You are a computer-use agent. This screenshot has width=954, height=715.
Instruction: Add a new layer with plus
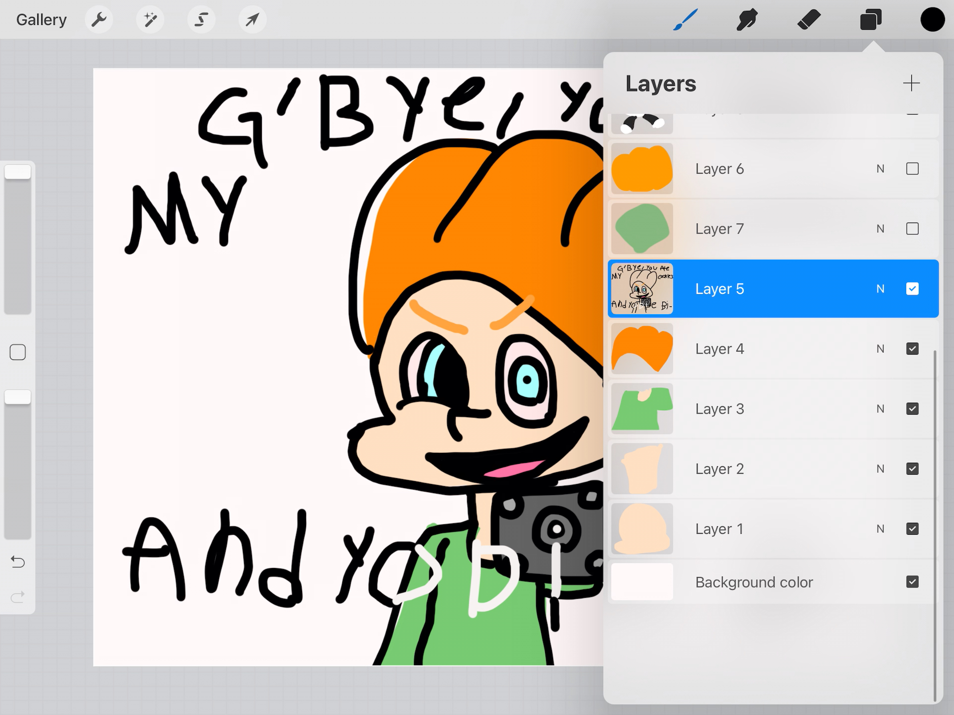point(911,83)
